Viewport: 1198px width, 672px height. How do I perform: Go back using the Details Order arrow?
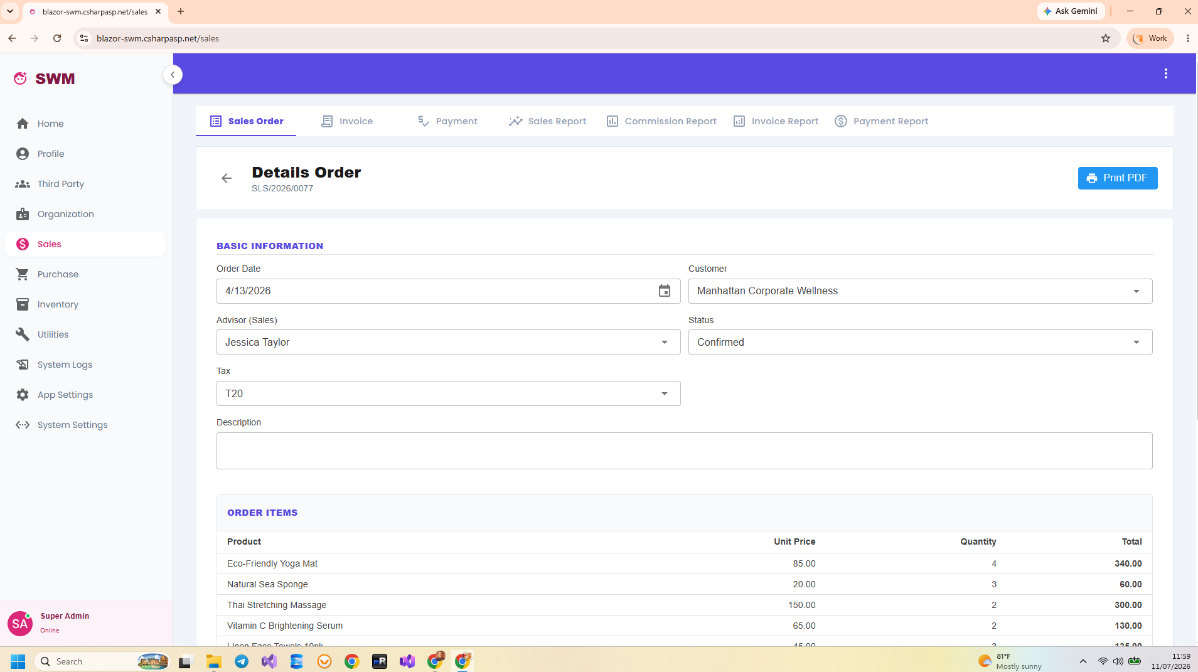(227, 178)
